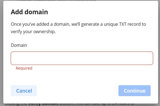
Task: Select the red Required error message
Action: [24, 68]
